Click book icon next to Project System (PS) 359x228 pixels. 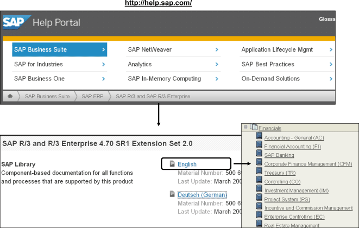[259, 197]
